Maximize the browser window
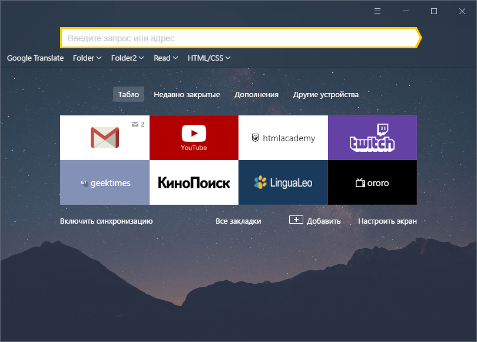This screenshot has width=477, height=342. point(434,11)
